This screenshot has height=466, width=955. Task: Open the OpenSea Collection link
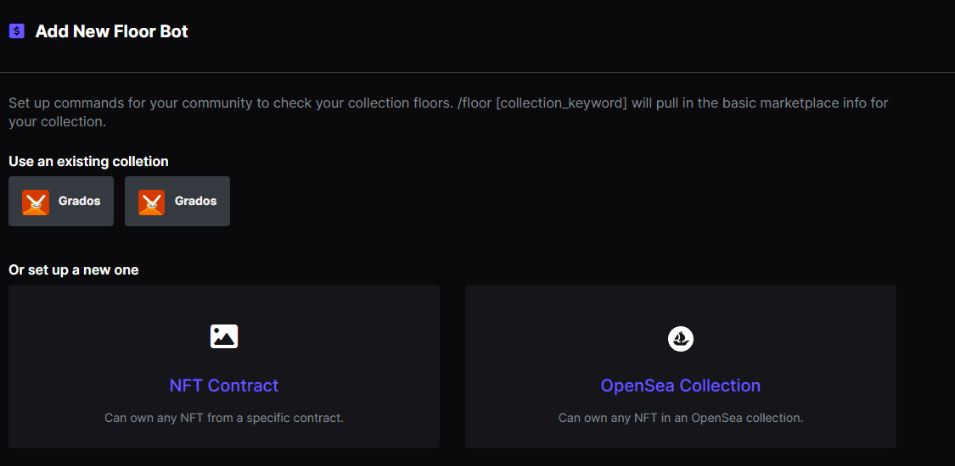[x=681, y=386]
